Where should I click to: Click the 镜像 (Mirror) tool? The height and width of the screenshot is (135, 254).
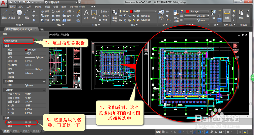click(x=56, y=16)
